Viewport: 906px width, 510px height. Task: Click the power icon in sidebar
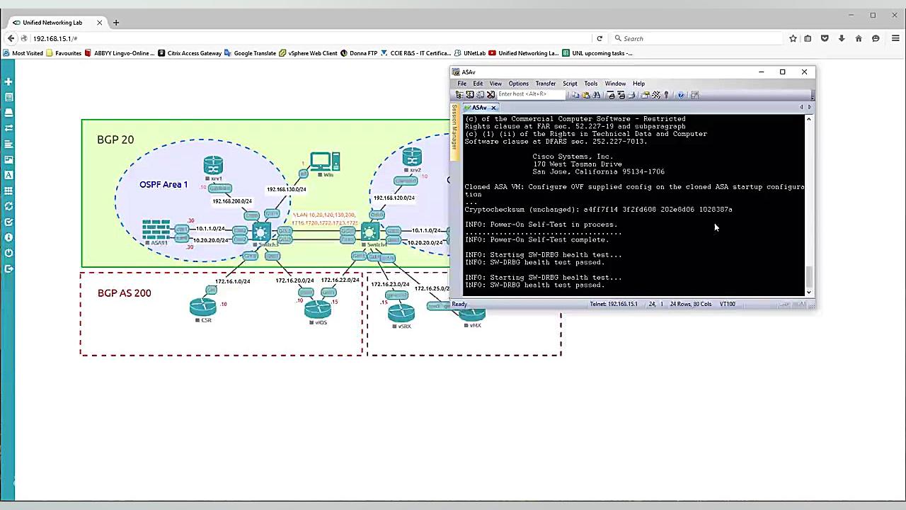(8, 253)
